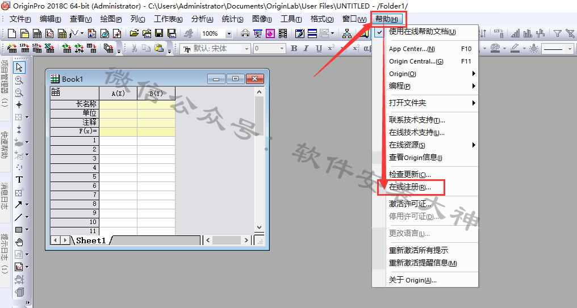Viewport: 577px width, 308px height.
Task: Create a new workbook from the toolbar
Action: pos(37,34)
